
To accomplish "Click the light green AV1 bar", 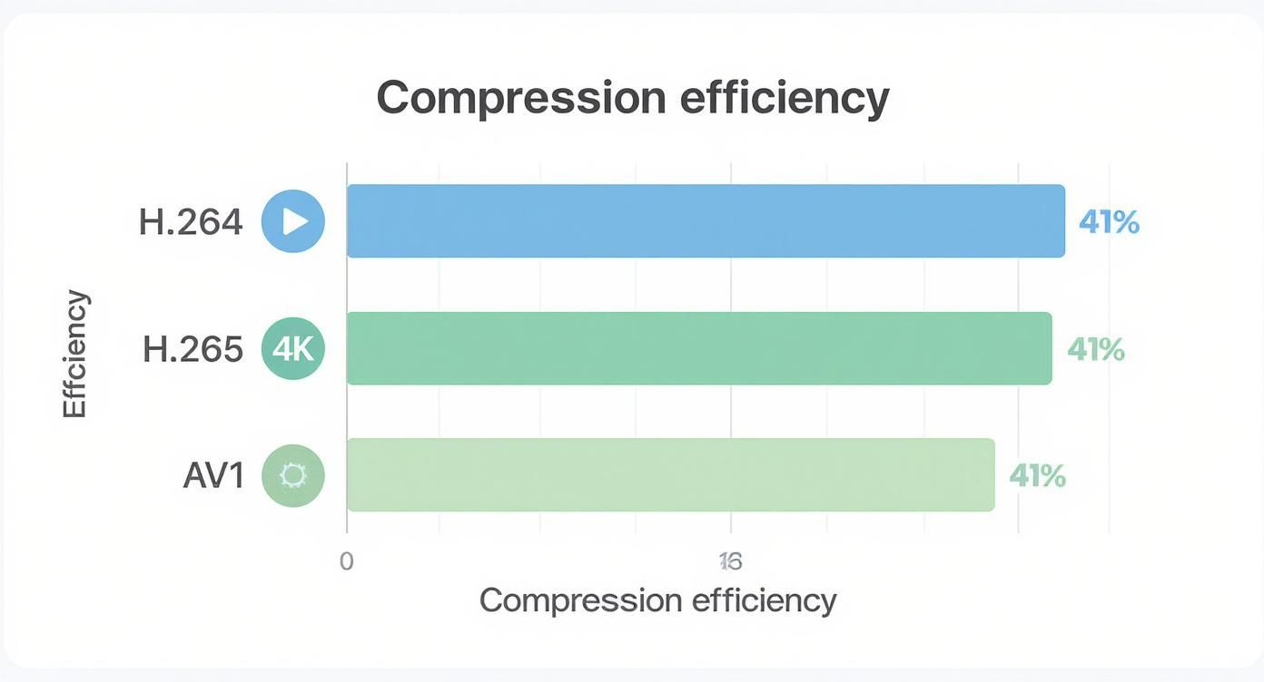I will click(x=670, y=475).
